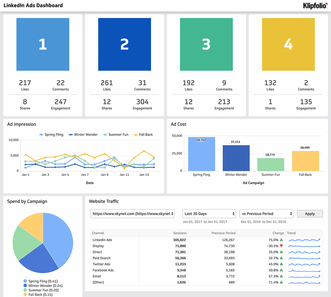331x297 pixels.
Task: Select the Spring Fling legend marker in Ad Impression
Action: pyautogui.click(x=41, y=134)
